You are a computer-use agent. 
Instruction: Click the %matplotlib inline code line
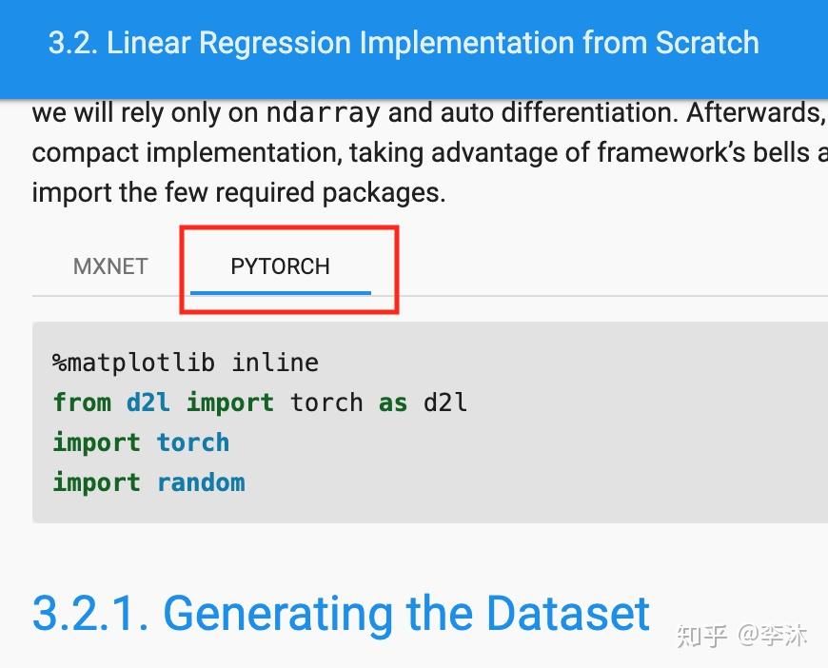(x=186, y=363)
